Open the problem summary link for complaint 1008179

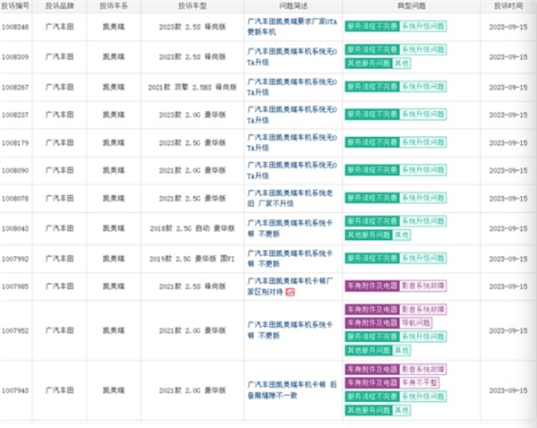click(x=292, y=142)
